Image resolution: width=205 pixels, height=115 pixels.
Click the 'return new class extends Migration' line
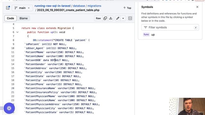48,28
